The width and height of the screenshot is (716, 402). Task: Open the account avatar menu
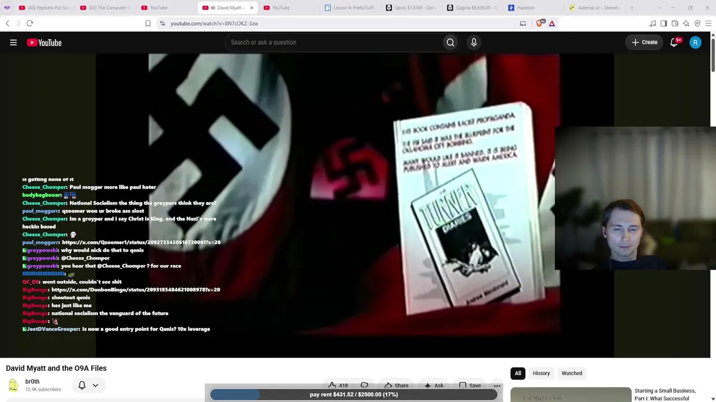coord(695,42)
